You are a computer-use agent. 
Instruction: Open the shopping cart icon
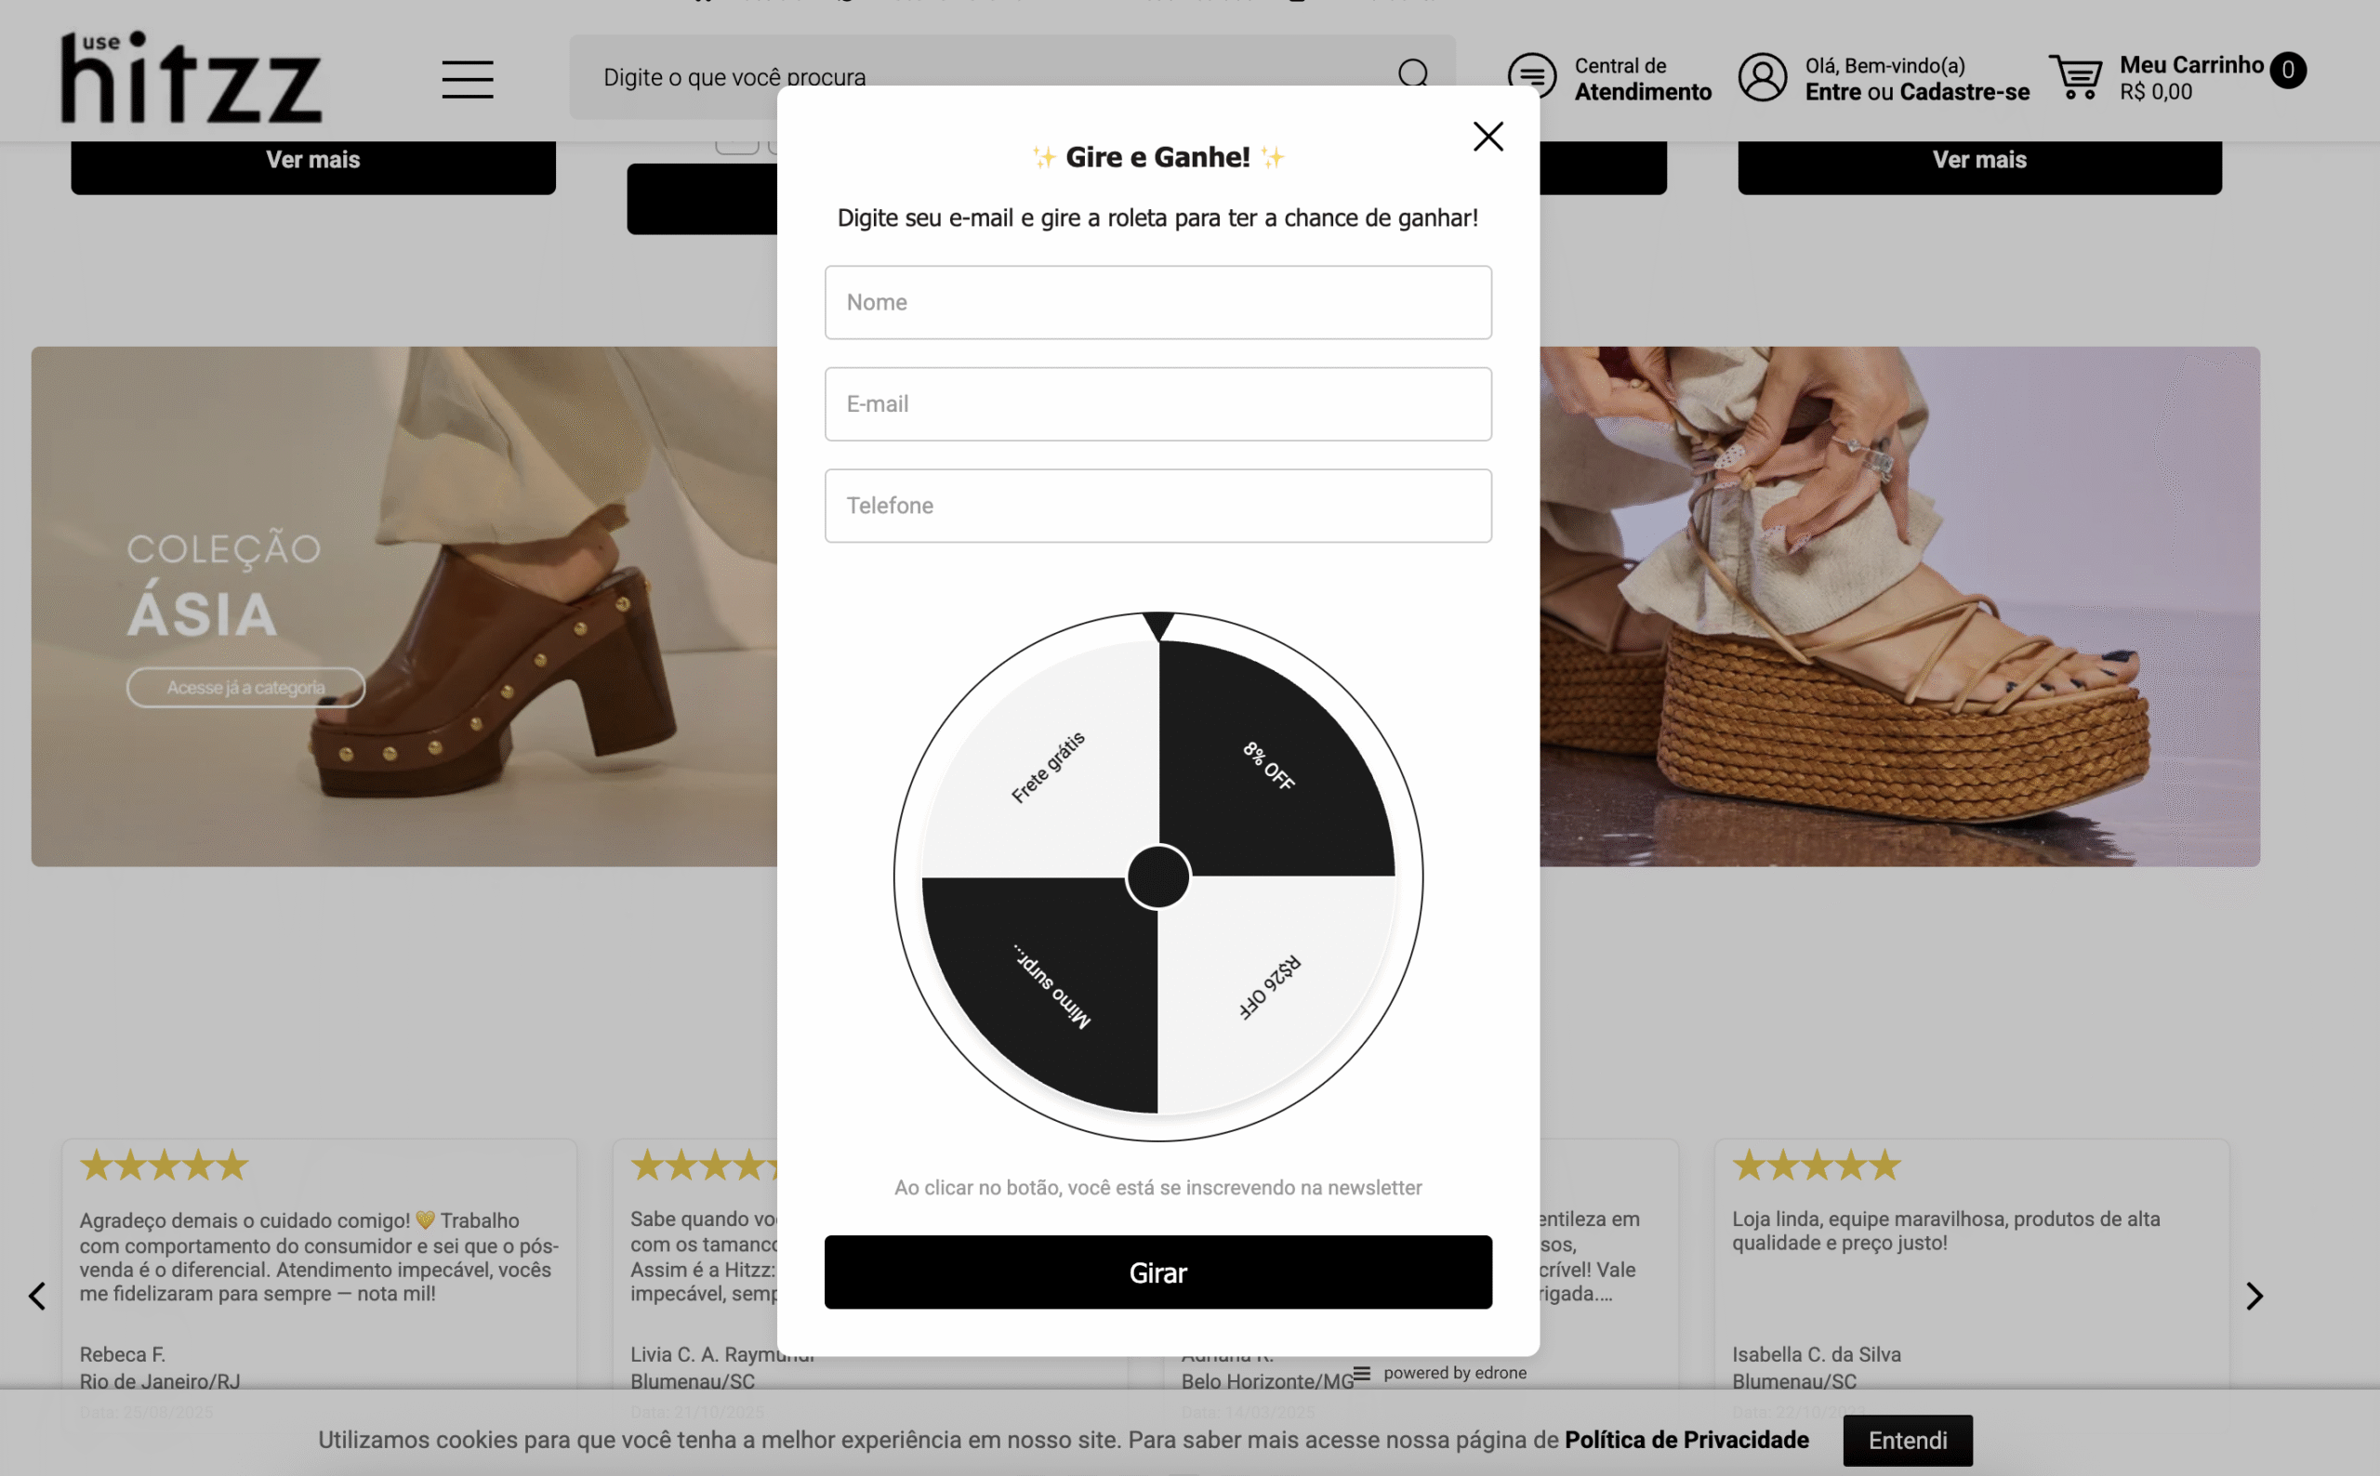tap(2075, 77)
